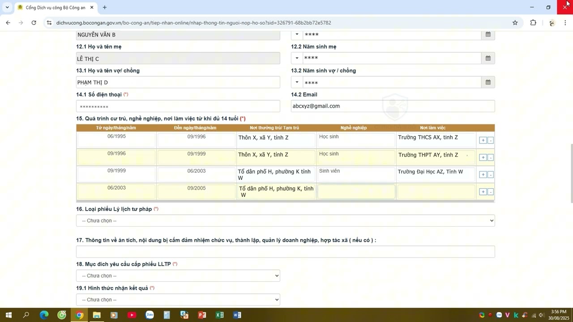573x322 pixels.
Task: Open the Chrome profile avatar
Action: (x=552, y=23)
